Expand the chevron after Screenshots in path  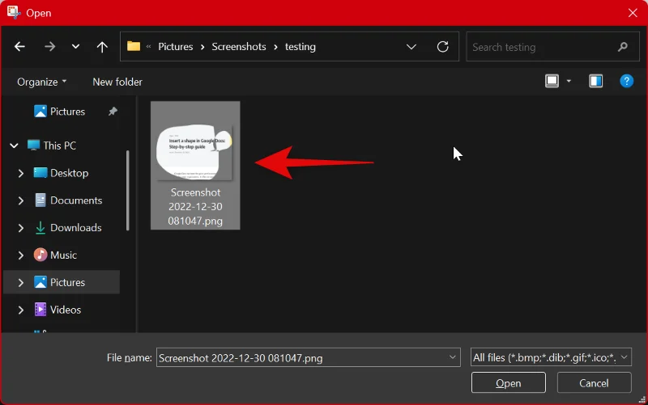[x=275, y=47]
